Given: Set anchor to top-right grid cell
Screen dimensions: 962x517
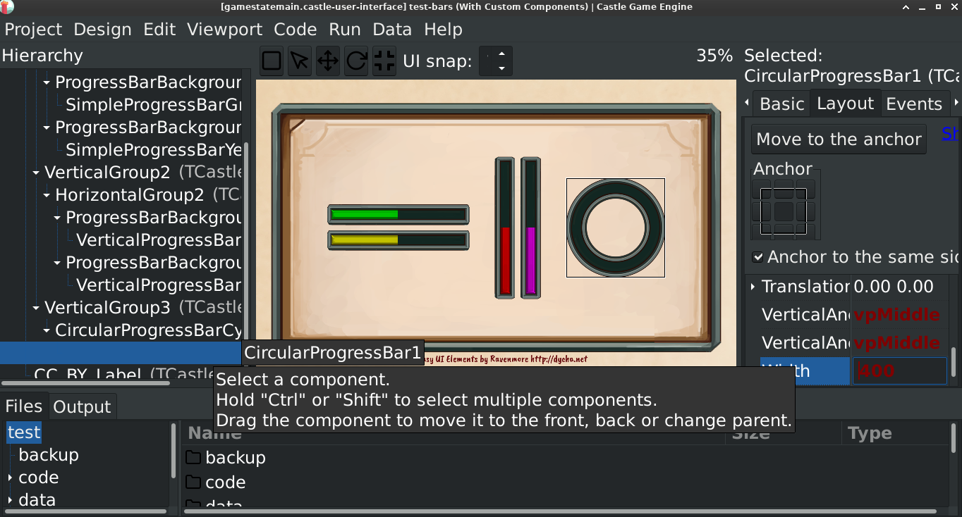Looking at the screenshot, I should pos(805,189).
